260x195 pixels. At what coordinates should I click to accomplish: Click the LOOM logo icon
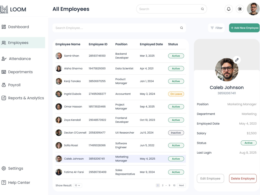point(4,9)
